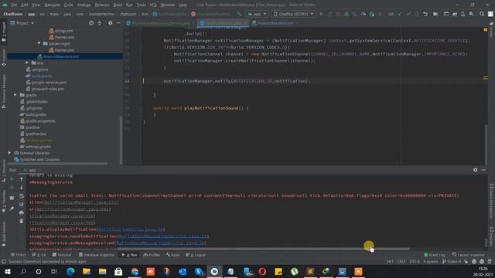The height and width of the screenshot is (278, 495).
Task: Open the Tools menu
Action: tap(141, 5)
